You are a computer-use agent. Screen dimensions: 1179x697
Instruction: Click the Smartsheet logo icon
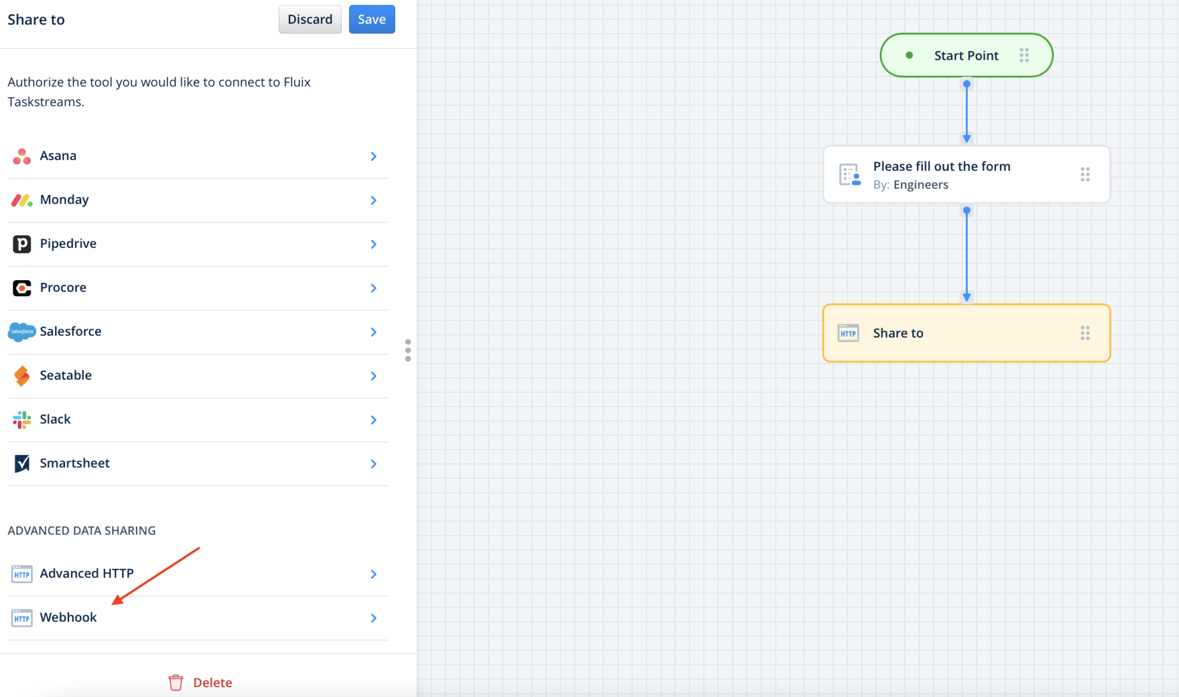pyautogui.click(x=22, y=464)
